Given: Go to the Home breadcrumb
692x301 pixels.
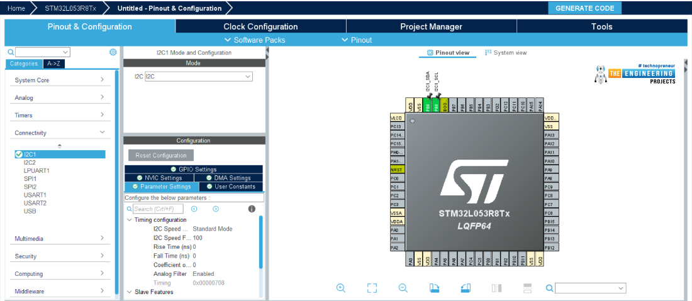Looking at the screenshot, I should point(16,8).
